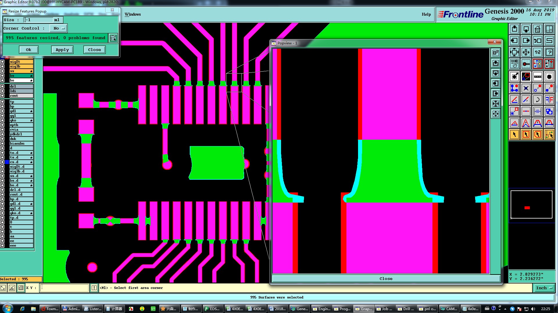Open the Windows menu
Image resolution: width=558 pixels, height=313 pixels.
pyautogui.click(x=133, y=14)
